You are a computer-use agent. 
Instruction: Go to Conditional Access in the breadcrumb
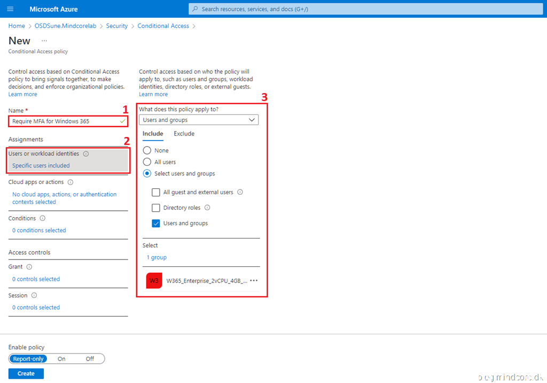[163, 26]
